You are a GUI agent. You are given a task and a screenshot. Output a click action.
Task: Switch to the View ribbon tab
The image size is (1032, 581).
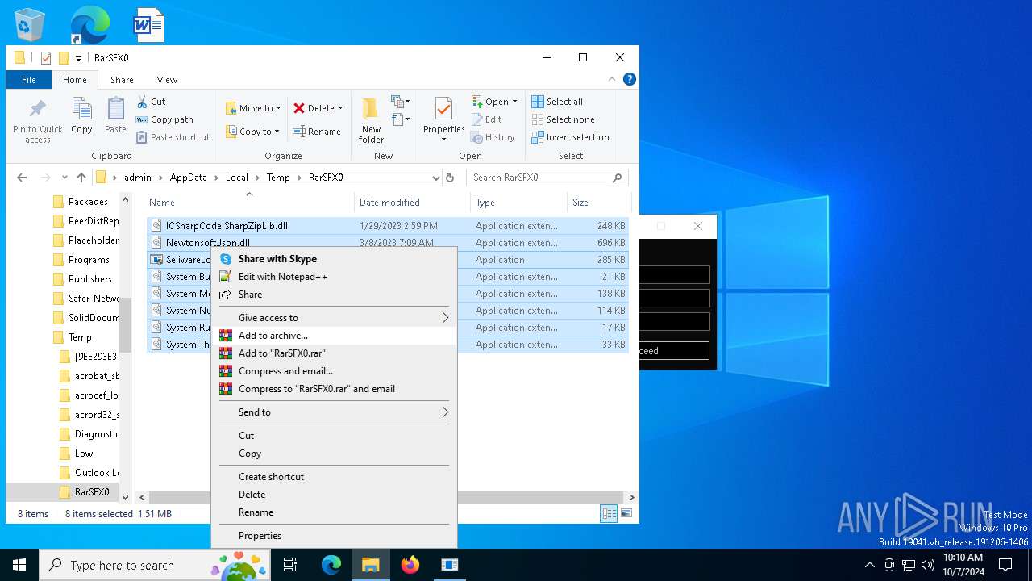coord(167,80)
